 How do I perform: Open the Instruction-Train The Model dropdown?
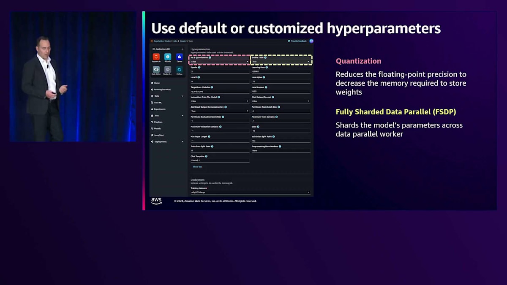coord(220,101)
